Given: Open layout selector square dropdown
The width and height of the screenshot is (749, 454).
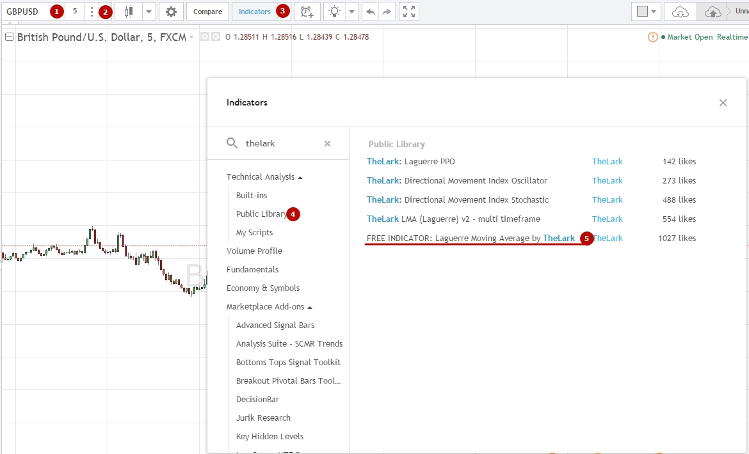Looking at the screenshot, I should pyautogui.click(x=647, y=12).
